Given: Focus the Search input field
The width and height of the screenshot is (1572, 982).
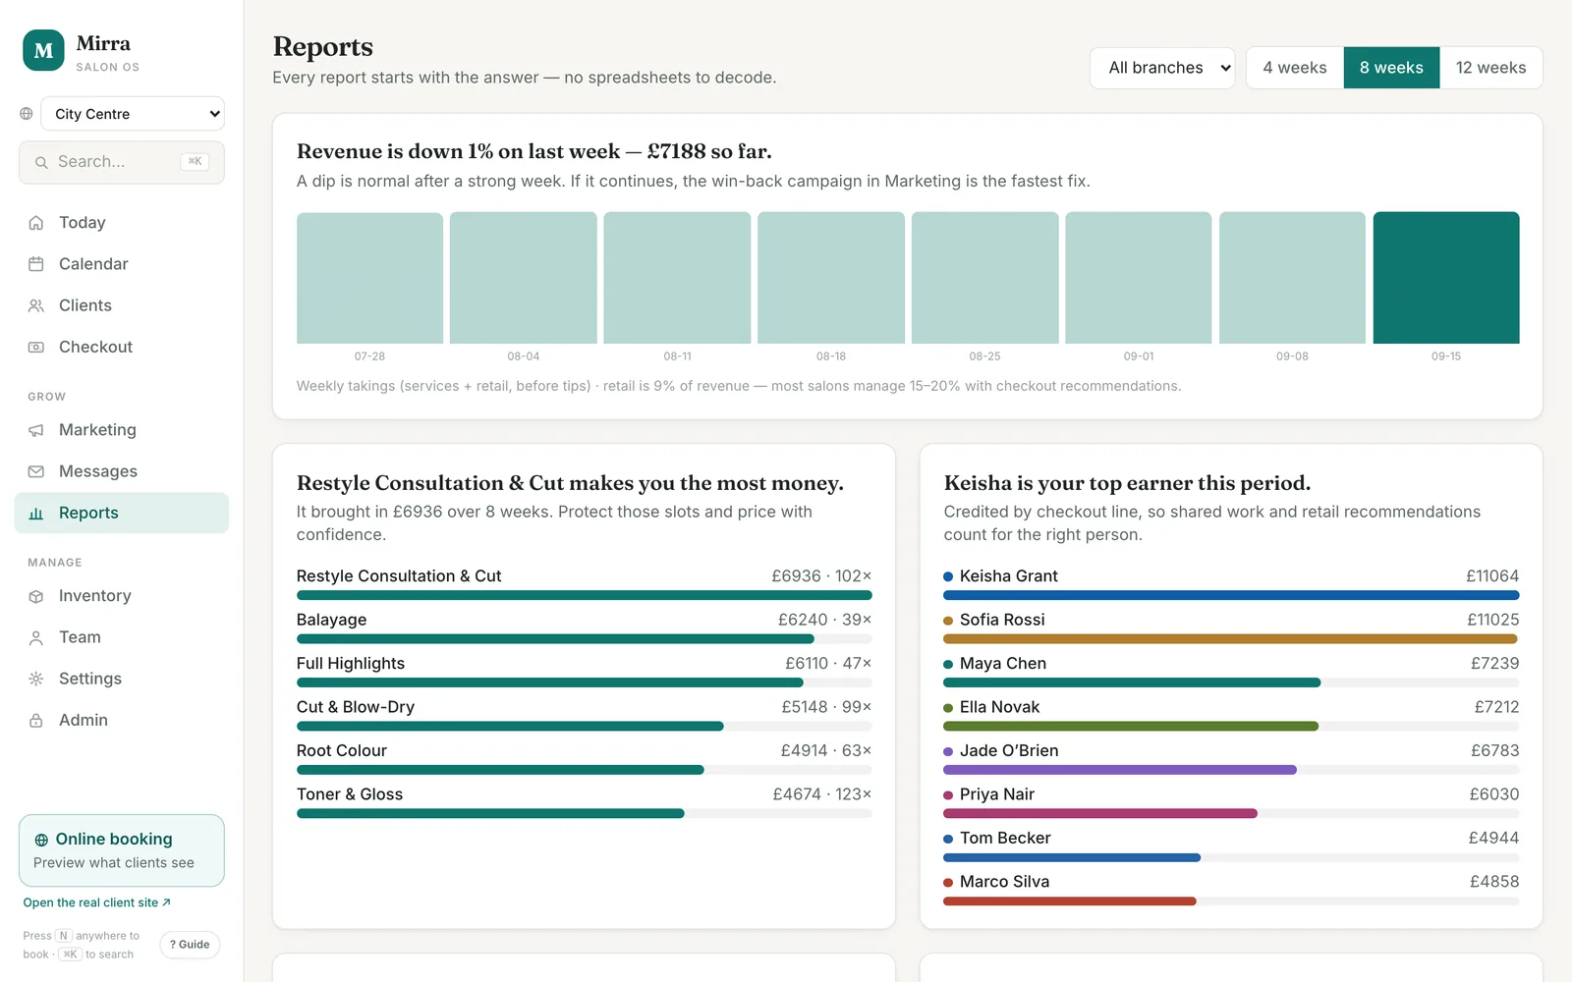Looking at the screenshot, I should pos(122,162).
